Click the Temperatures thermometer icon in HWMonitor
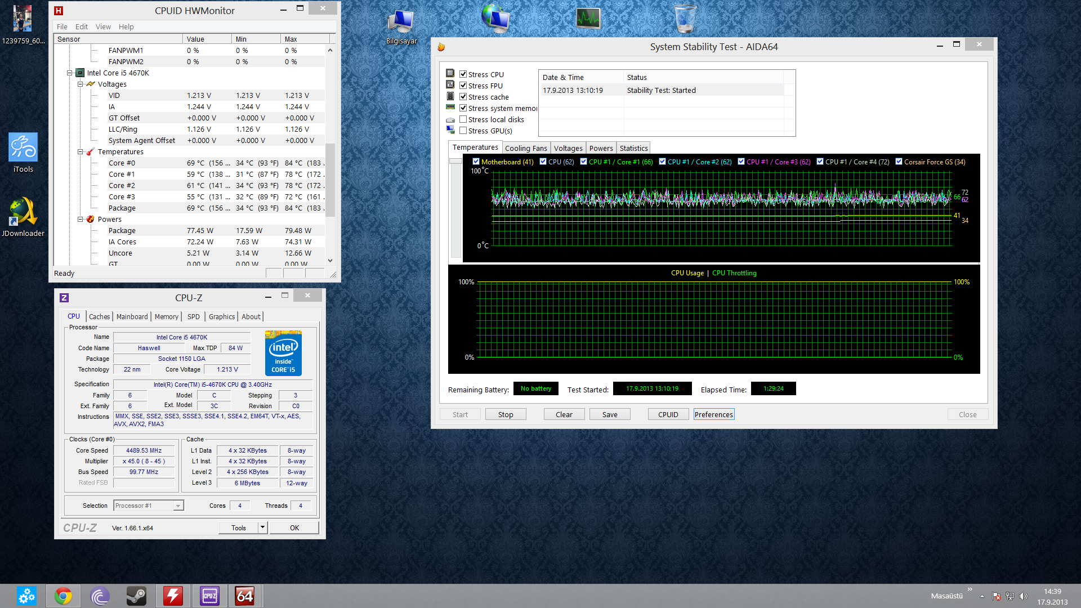The image size is (1081, 608). (x=90, y=151)
